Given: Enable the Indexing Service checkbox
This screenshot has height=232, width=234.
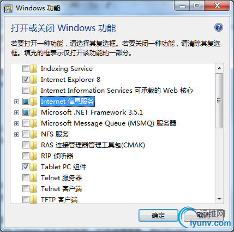Looking at the screenshot, I should click(x=26, y=69).
